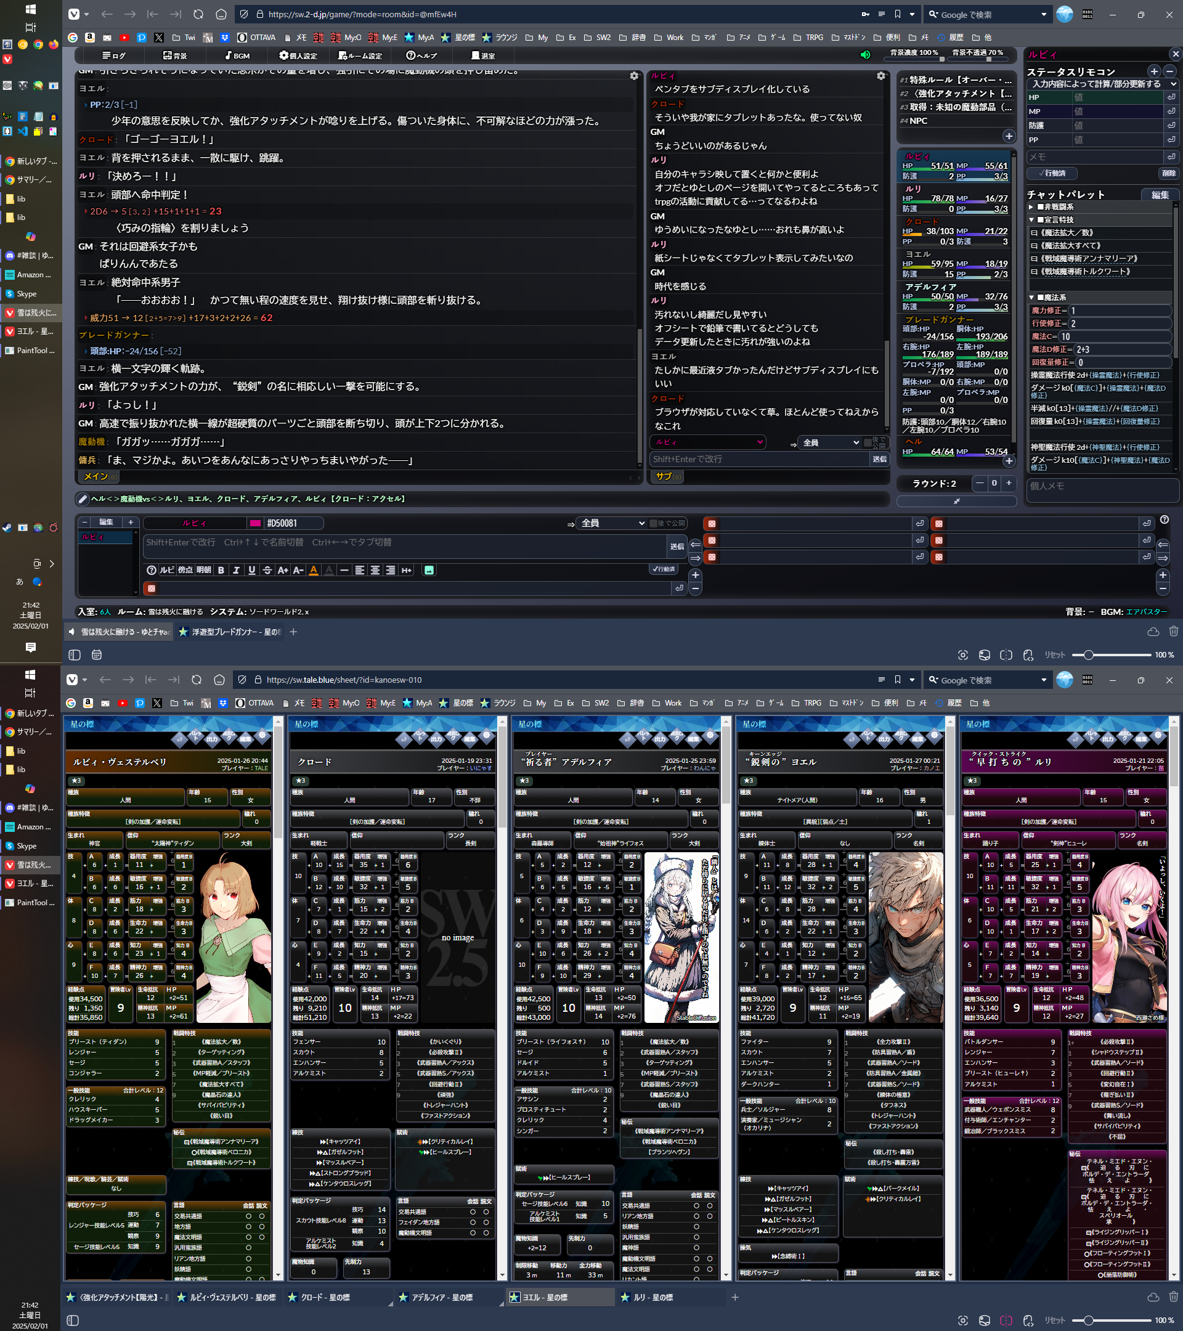The height and width of the screenshot is (1331, 1183).
Task: Switch to the サブ chat tab
Action: pos(667,477)
